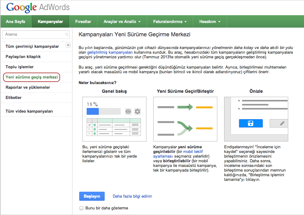Click the Yeni Sürüme Geçir/Birleştir illustration
The image size is (304, 215).
click(185, 119)
